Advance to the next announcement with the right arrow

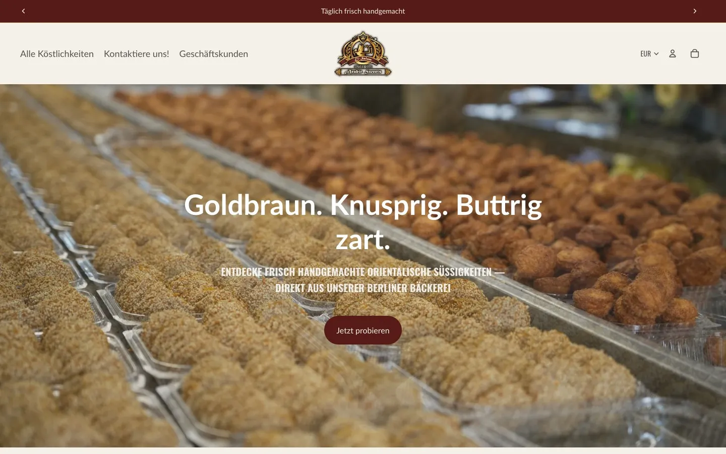[x=695, y=11]
